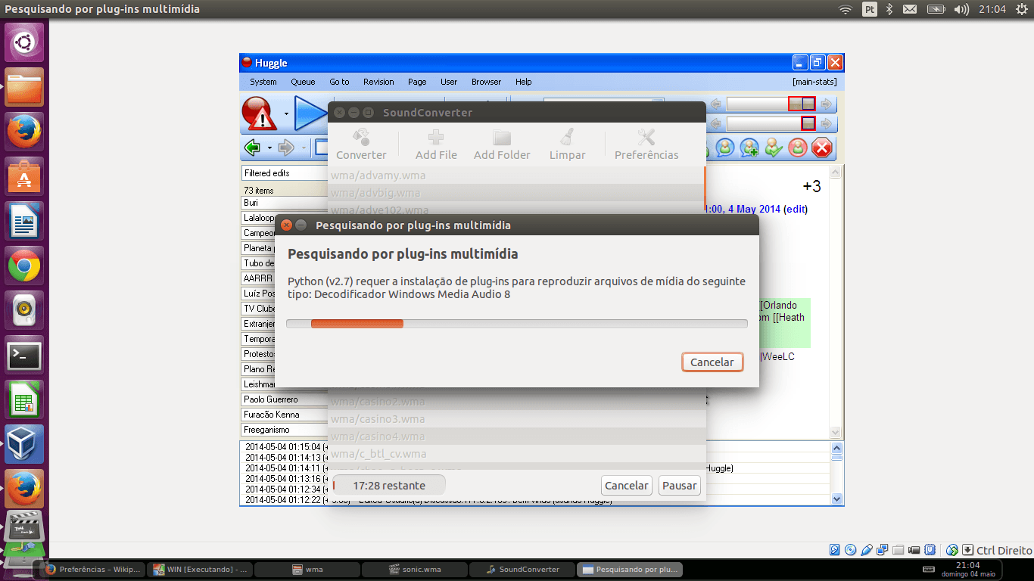Open the system gear menu in top panel
Viewport: 1034px width, 581px height.
coord(1021,9)
